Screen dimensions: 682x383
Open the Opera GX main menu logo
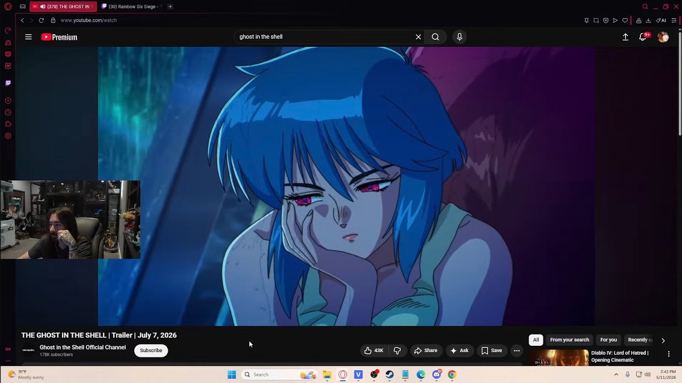(x=7, y=6)
